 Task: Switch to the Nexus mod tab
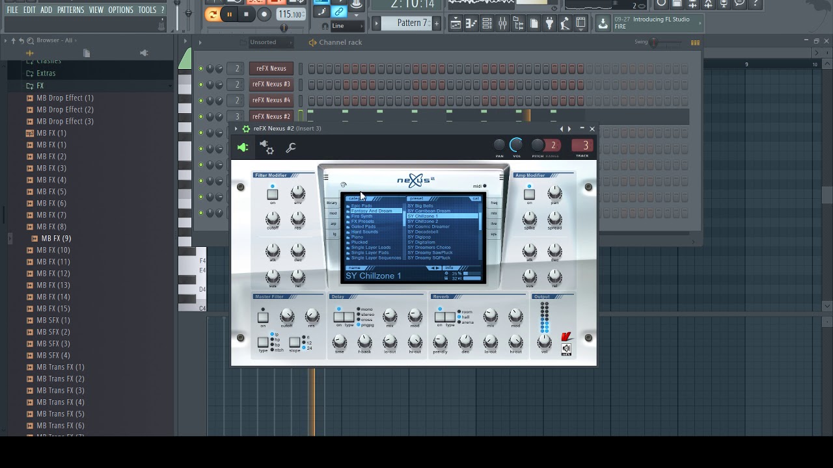tap(333, 213)
